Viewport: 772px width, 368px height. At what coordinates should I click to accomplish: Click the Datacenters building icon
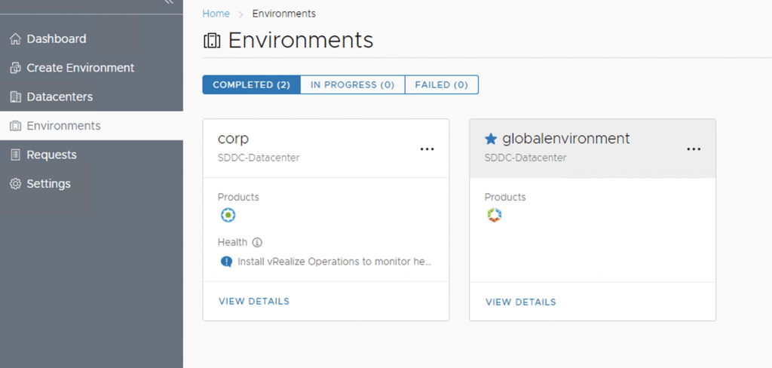pos(15,97)
